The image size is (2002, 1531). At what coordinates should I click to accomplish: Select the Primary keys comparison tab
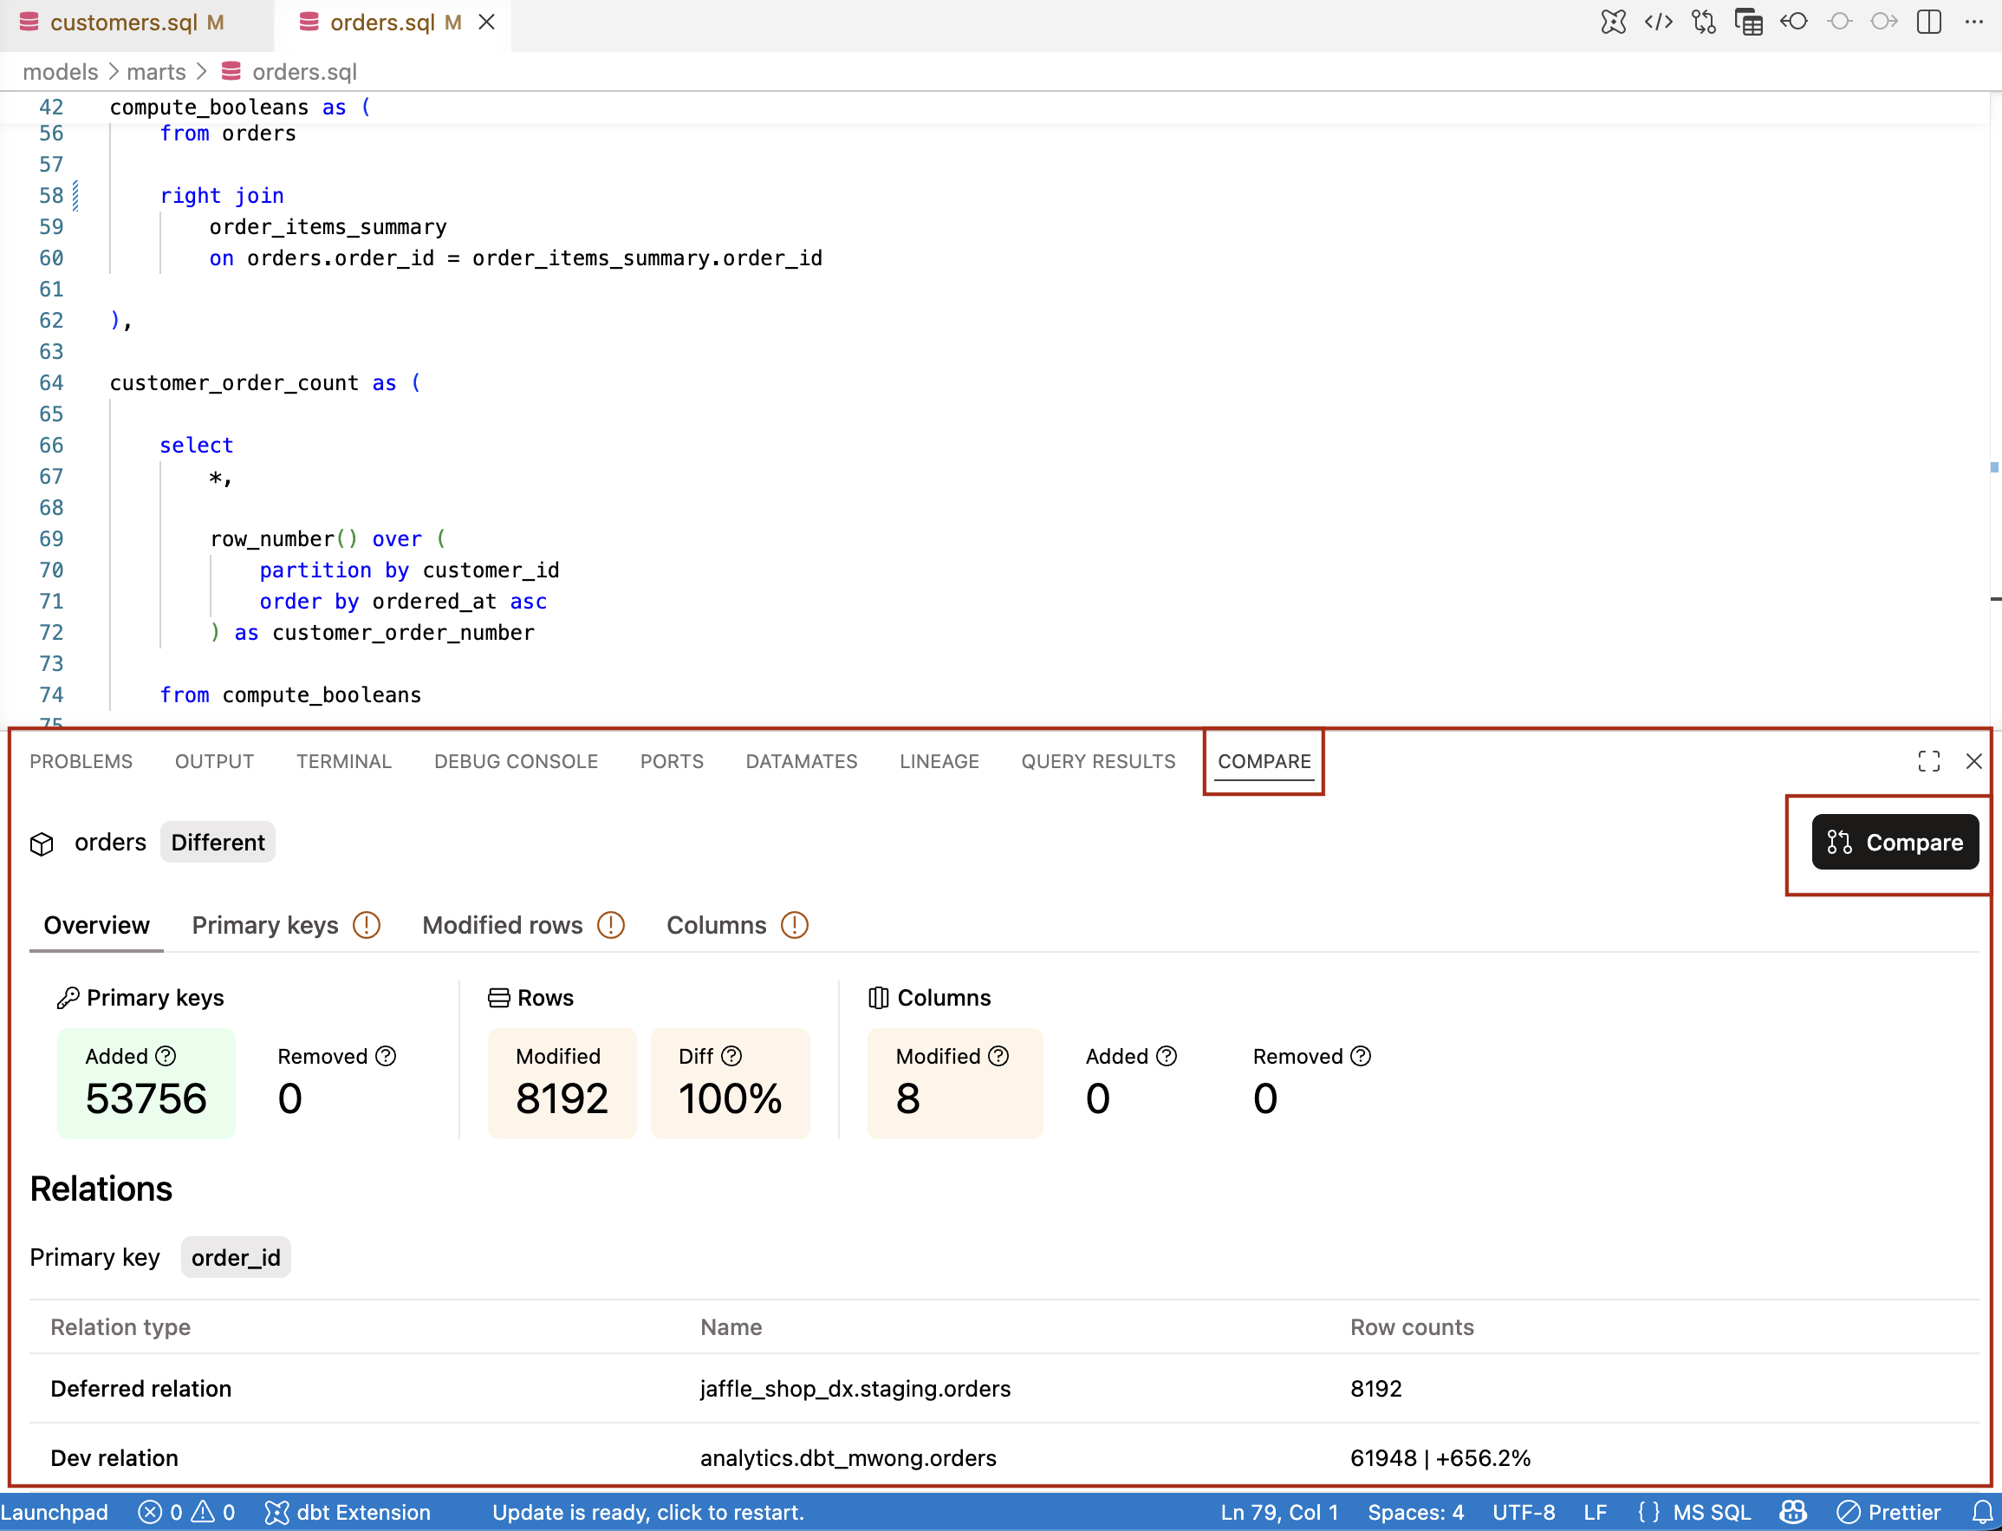tap(263, 926)
